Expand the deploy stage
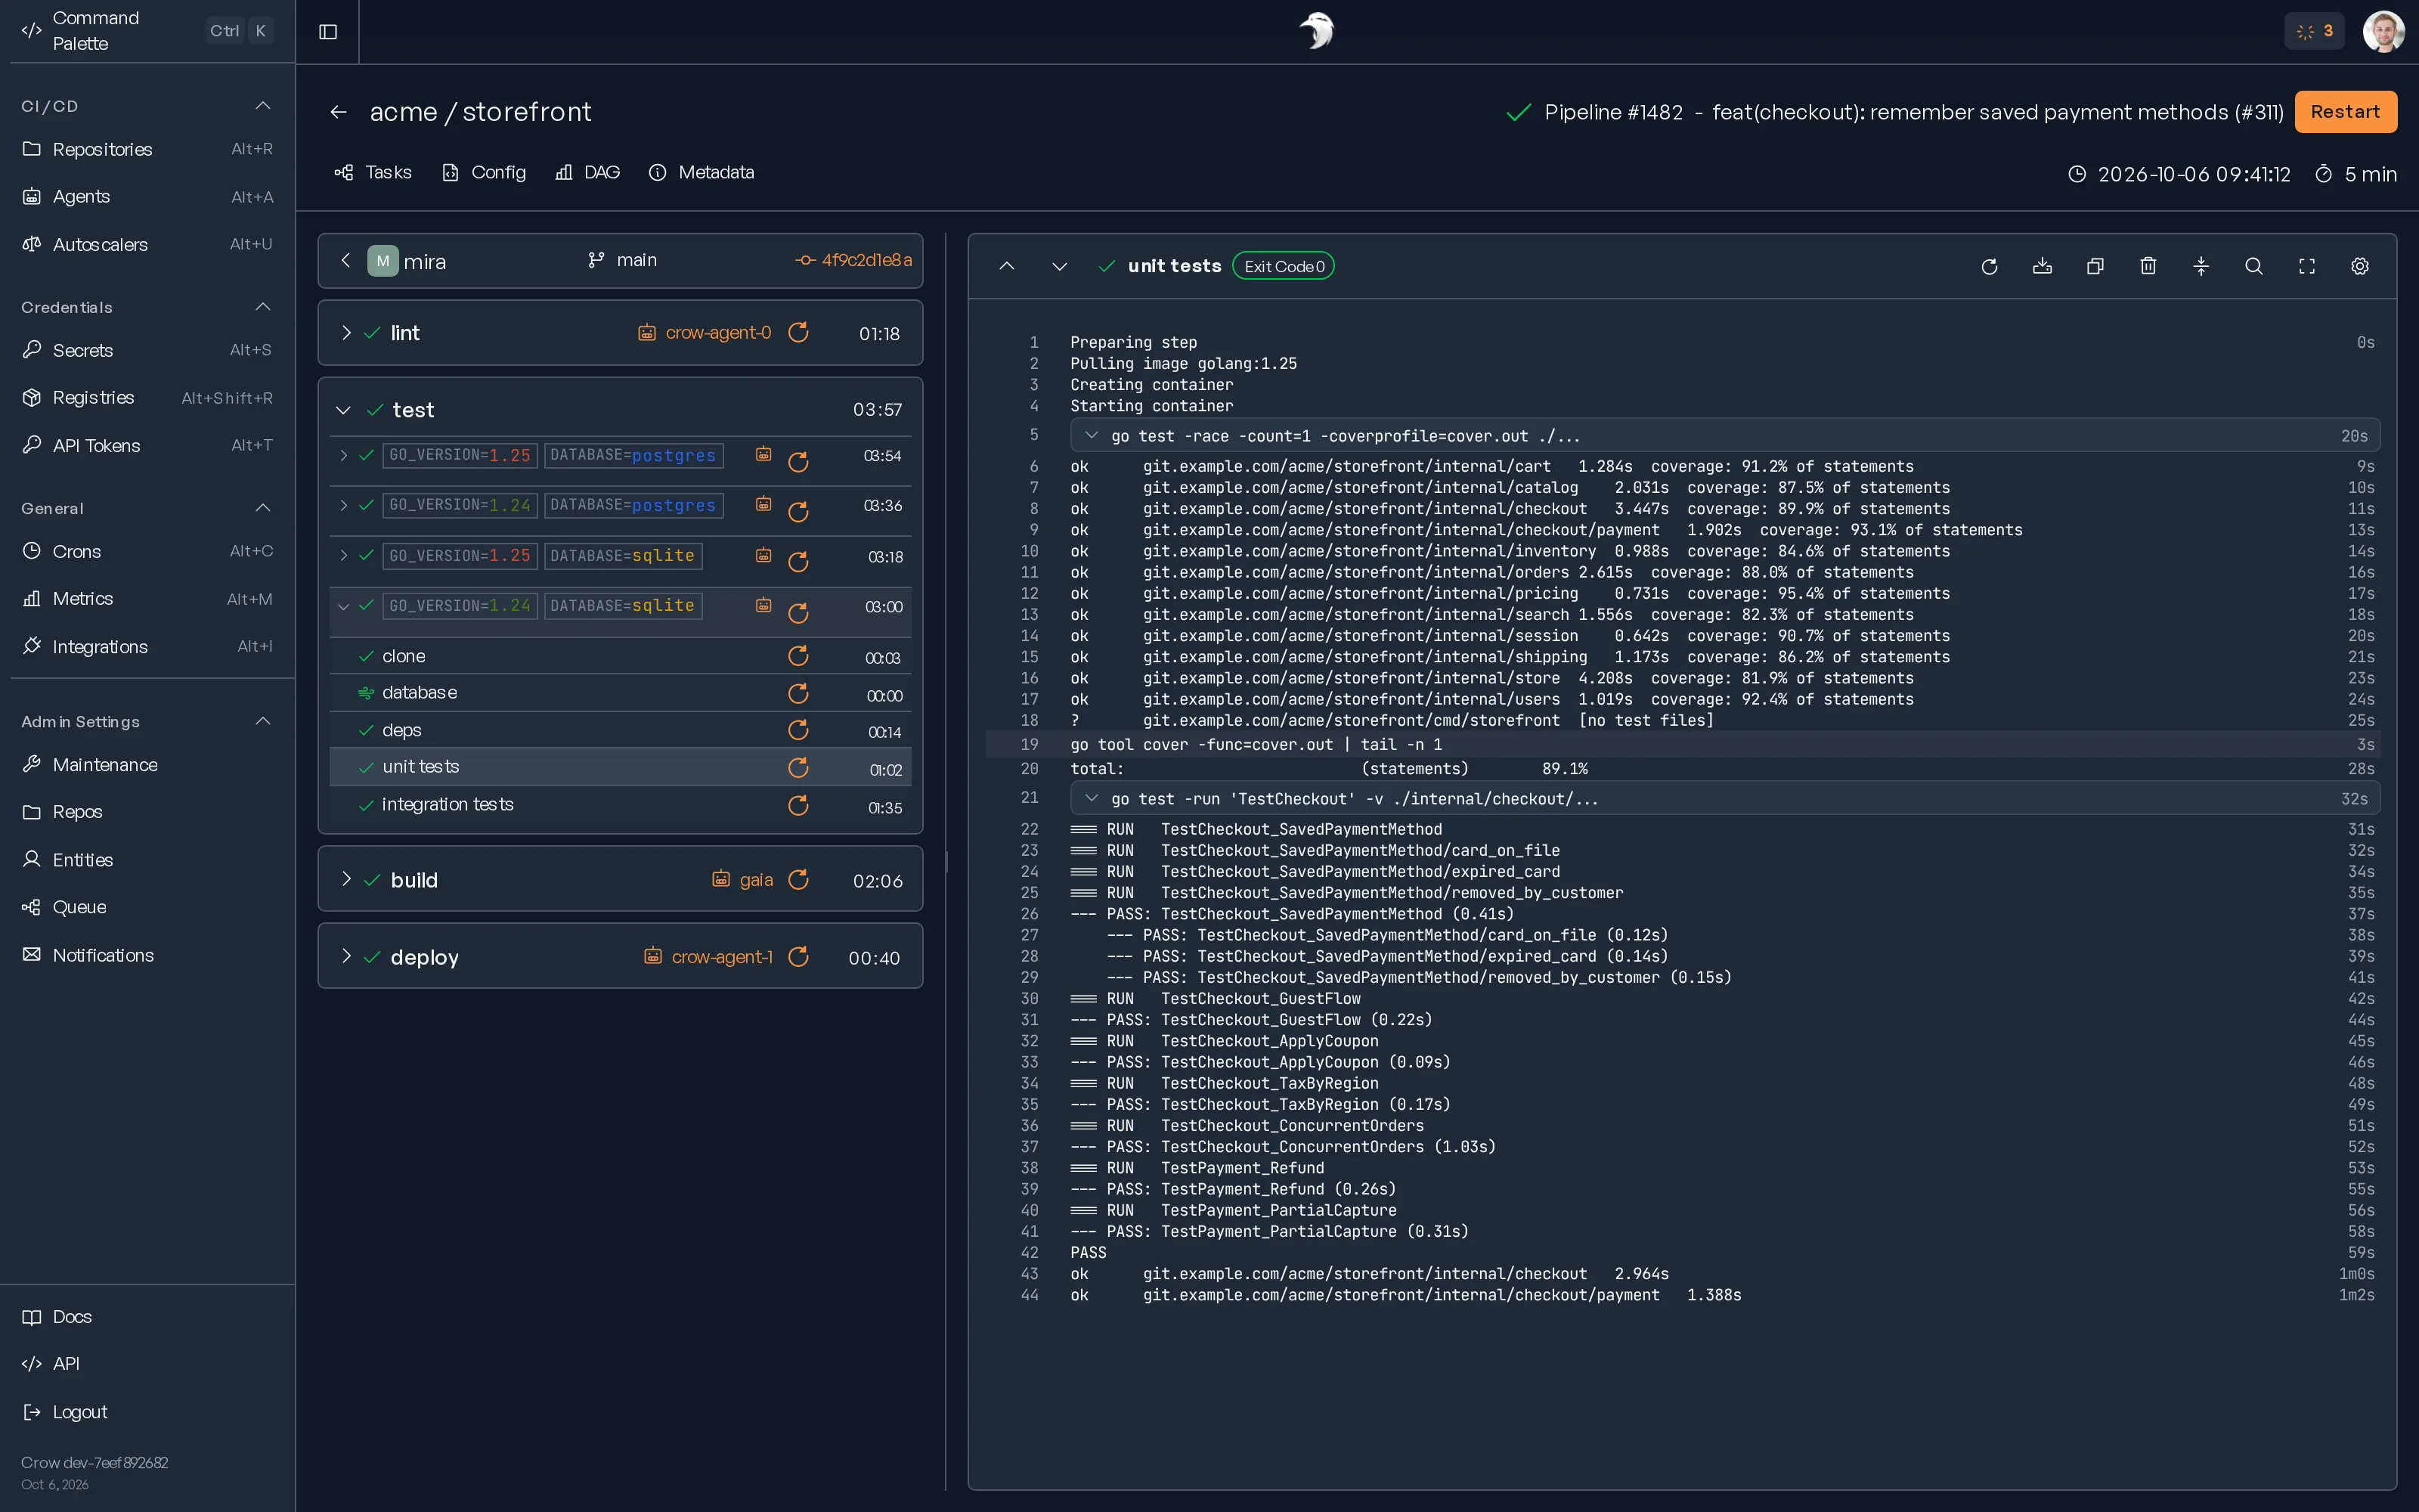Viewport: 2419px width, 1512px height. tap(346, 957)
